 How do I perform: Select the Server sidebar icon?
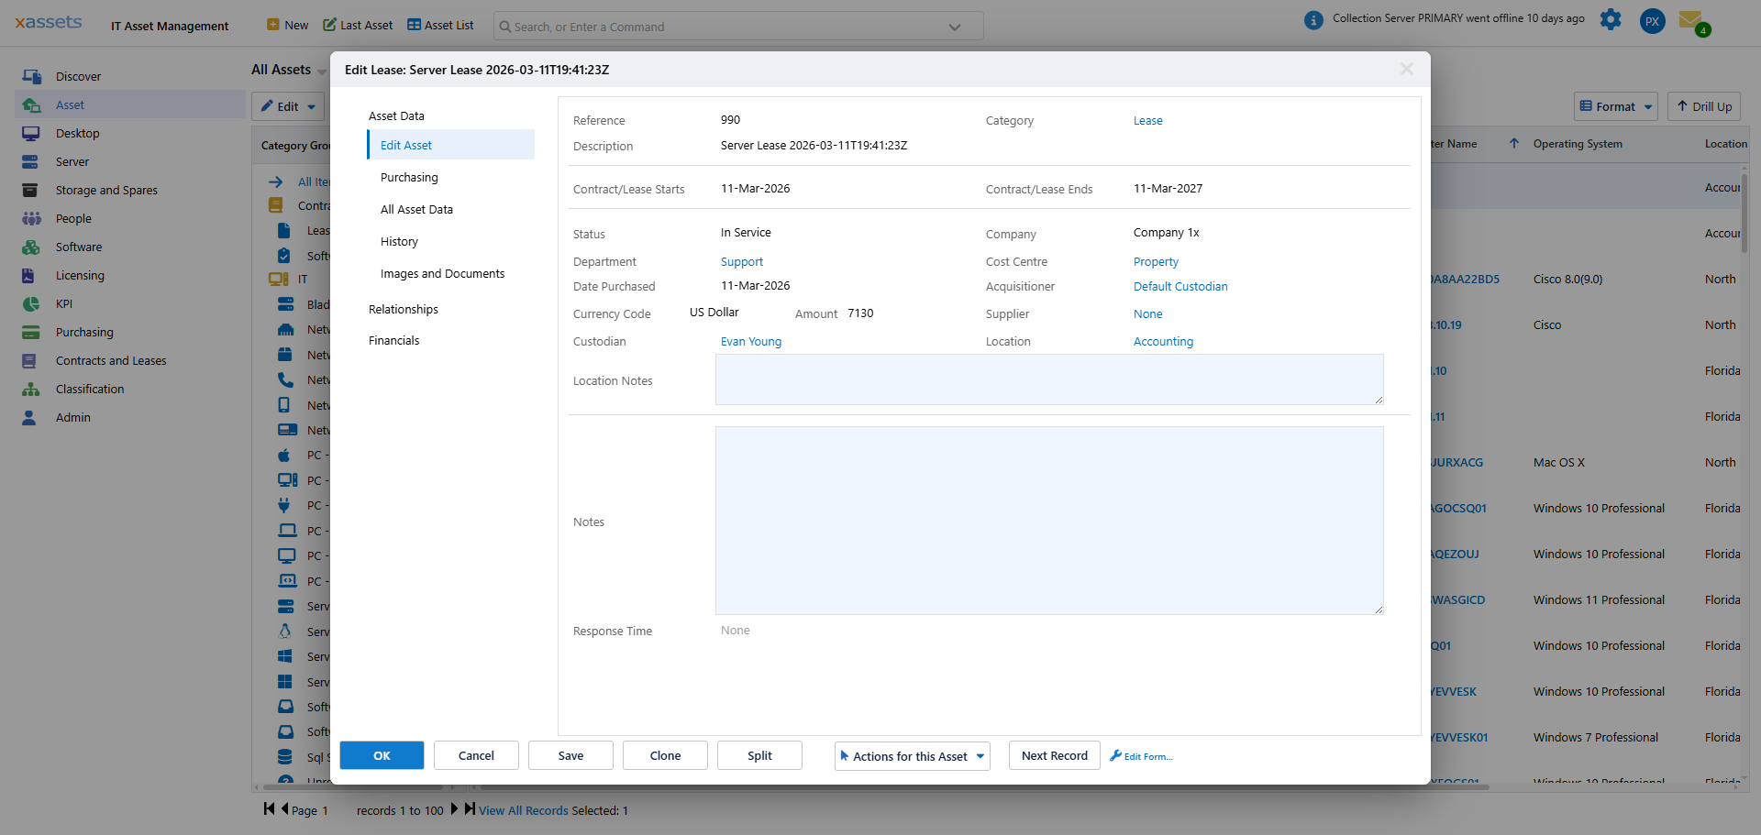click(72, 161)
